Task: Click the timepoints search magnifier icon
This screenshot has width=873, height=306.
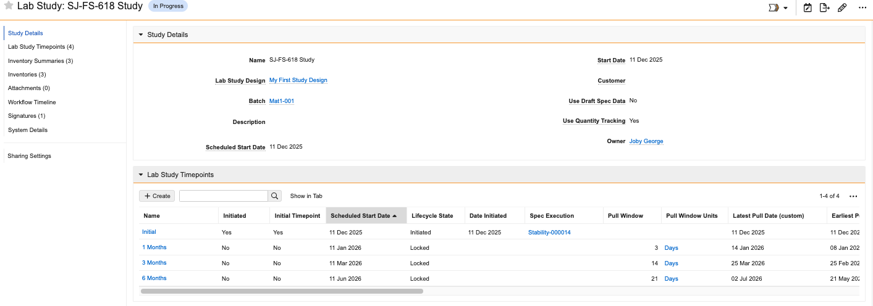Action: (274, 196)
